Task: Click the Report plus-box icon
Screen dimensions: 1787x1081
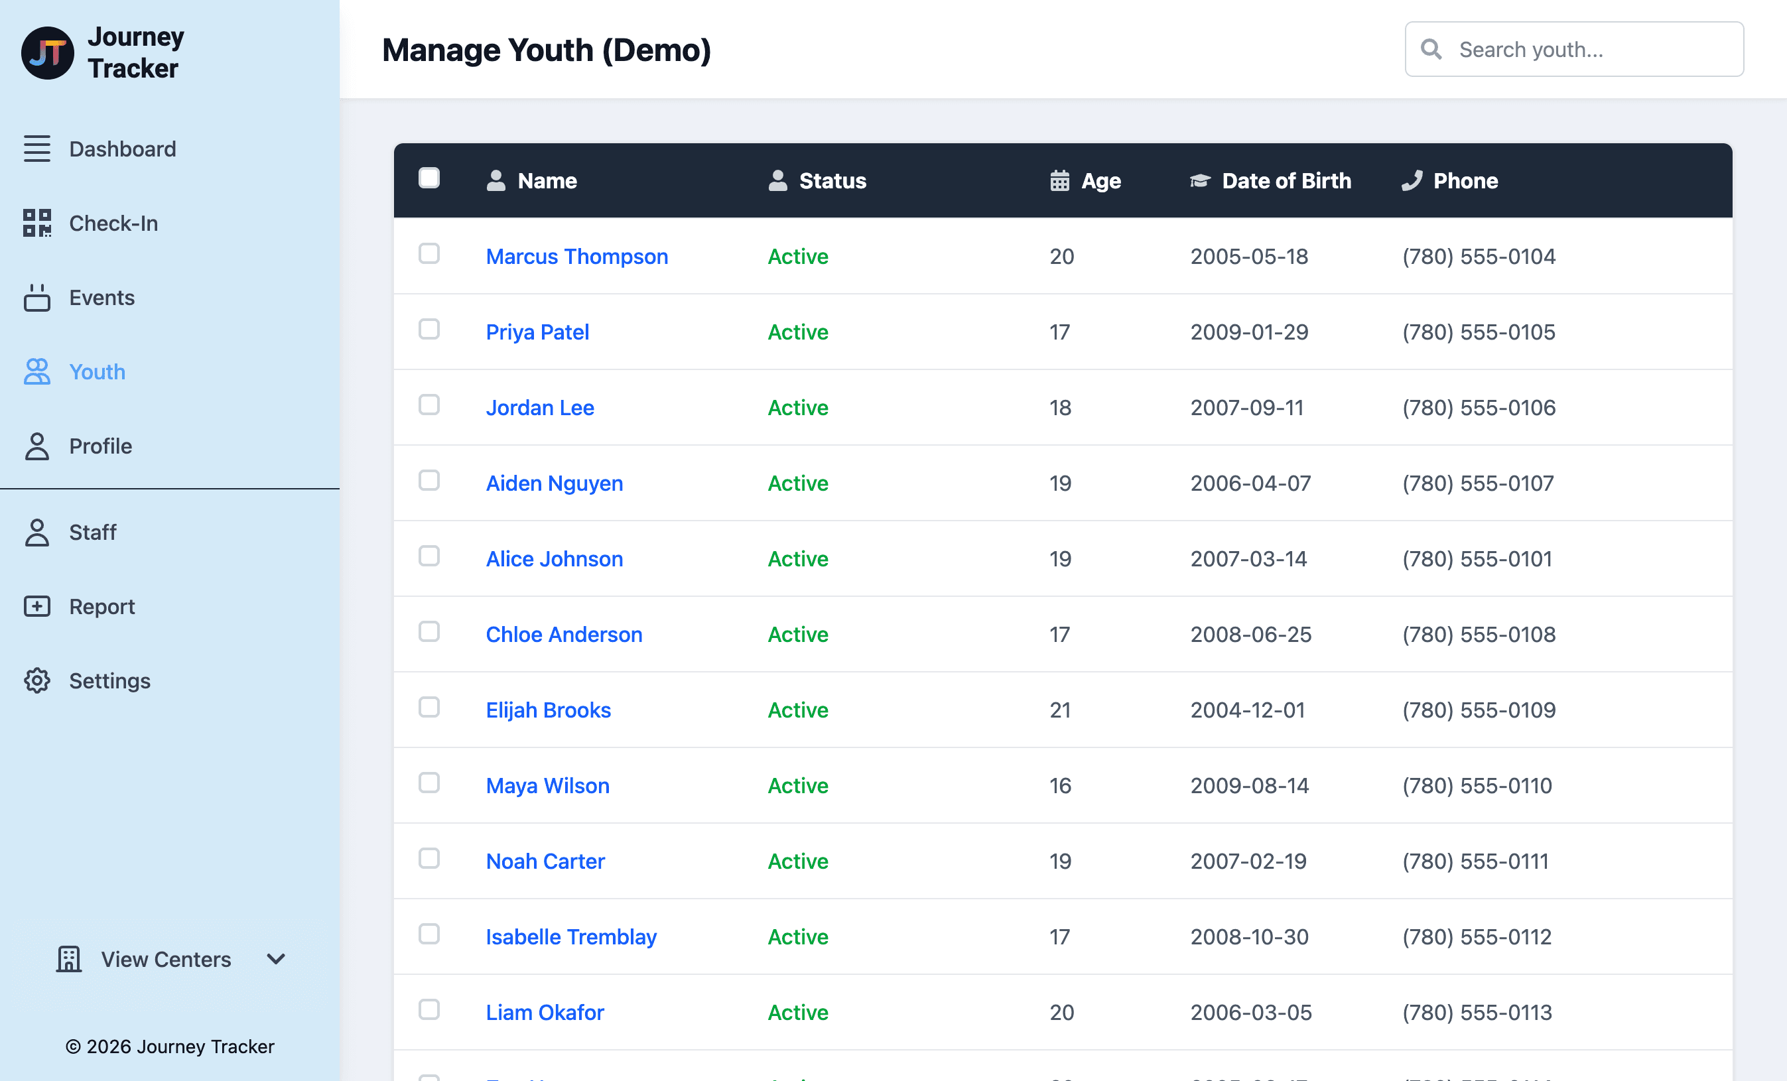Action: (x=37, y=606)
